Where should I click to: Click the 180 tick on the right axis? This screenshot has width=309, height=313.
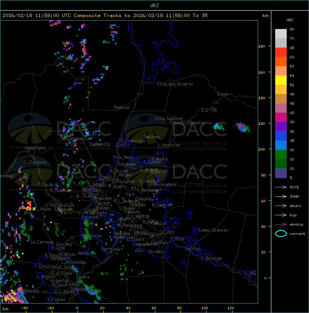pos(261,46)
